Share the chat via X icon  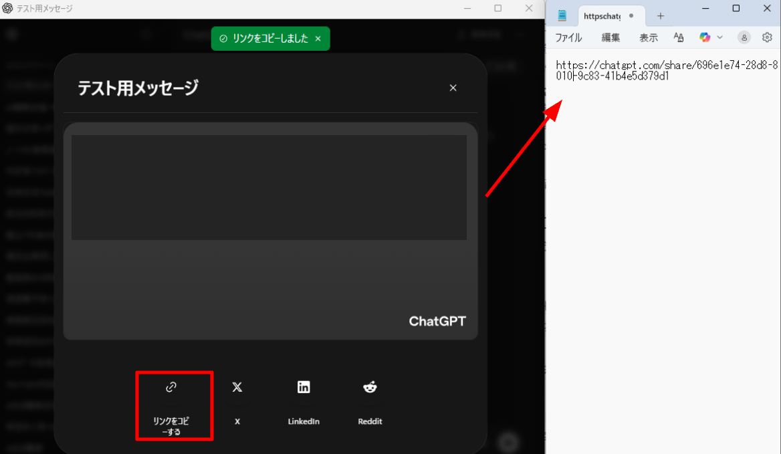pos(237,387)
